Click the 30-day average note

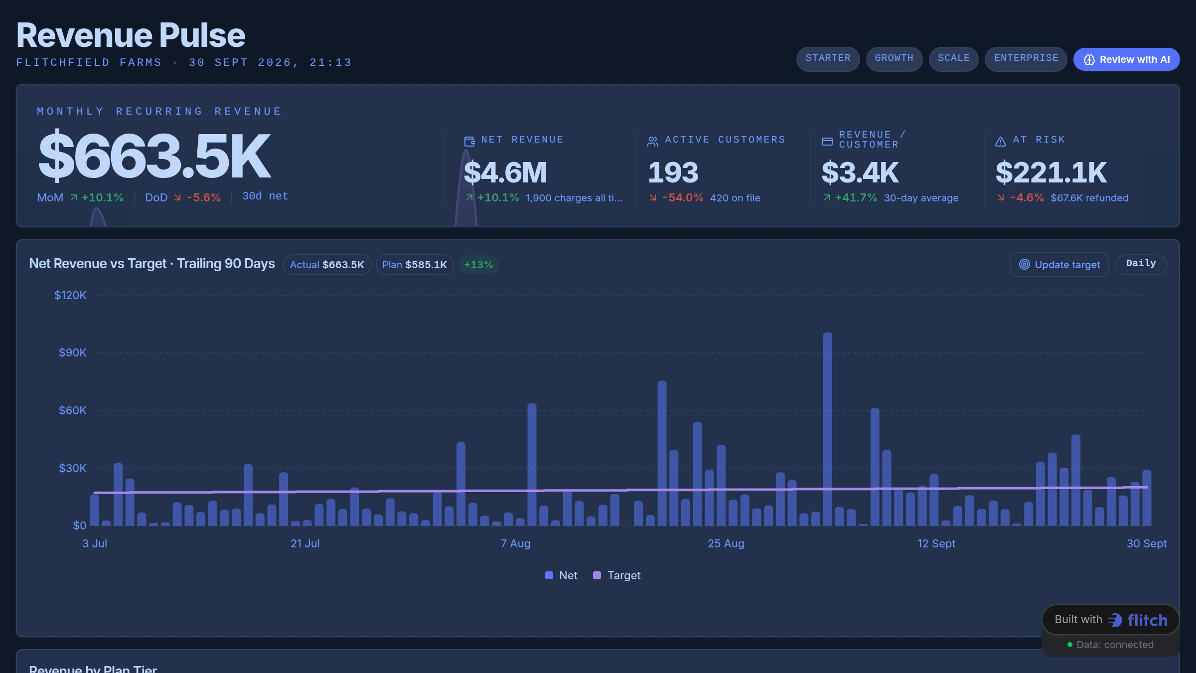point(921,198)
